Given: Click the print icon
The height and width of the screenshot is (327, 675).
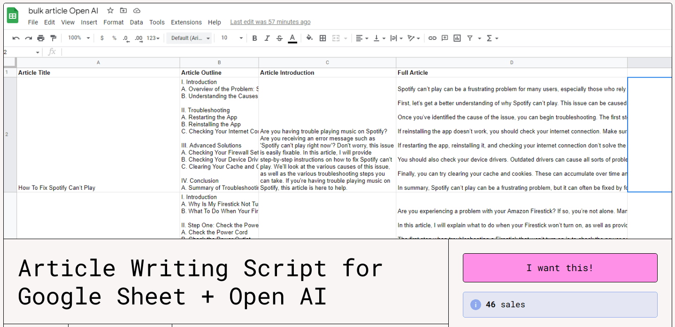Looking at the screenshot, I should (x=41, y=38).
